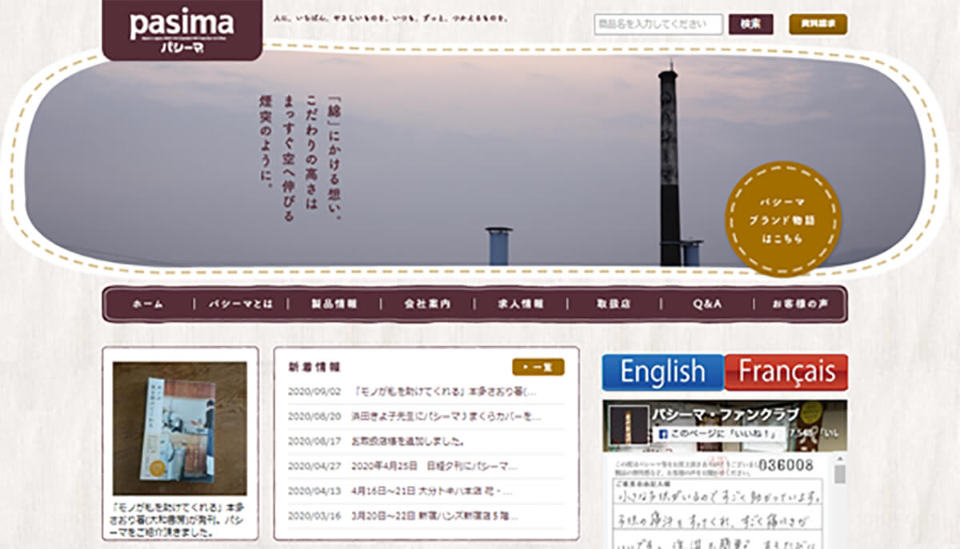The width and height of the screenshot is (960, 549).
Task: Open the 製品情報 menu item
Action: pyautogui.click(x=334, y=304)
